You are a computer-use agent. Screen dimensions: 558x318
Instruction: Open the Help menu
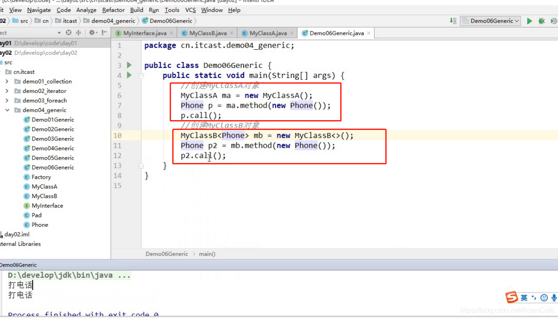tap(234, 10)
